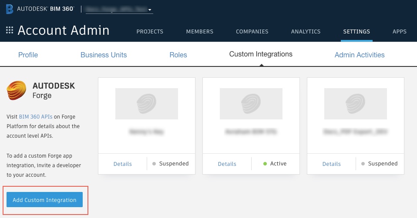Click the Autodesk Forge logo
Viewport: 417px width, 218px height.
pos(16,90)
